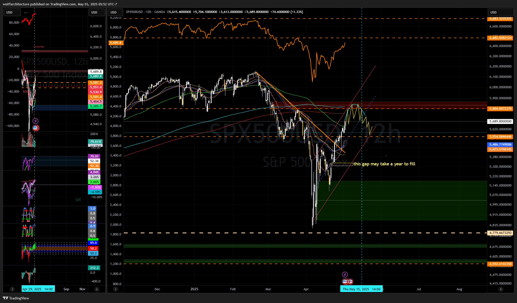The width and height of the screenshot is (517, 303).
Task: Toggle the A auto-scale button on the main chart
Action: pos(501,289)
